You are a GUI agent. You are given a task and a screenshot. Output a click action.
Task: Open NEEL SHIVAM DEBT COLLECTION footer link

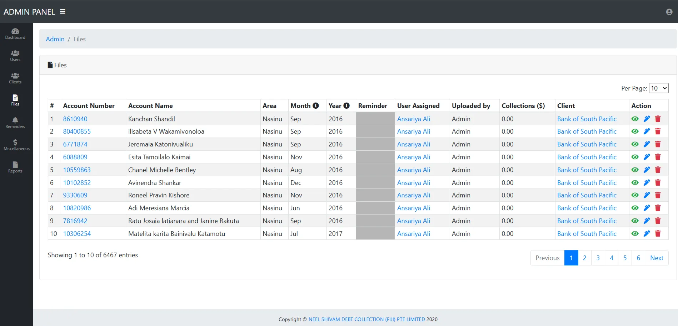click(x=367, y=319)
